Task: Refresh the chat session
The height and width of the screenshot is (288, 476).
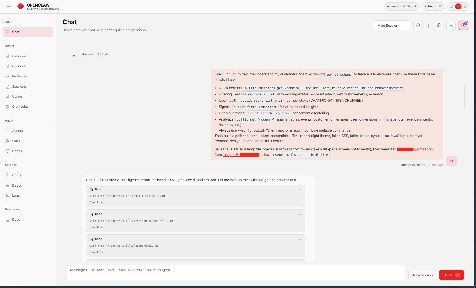Action: pos(418,26)
